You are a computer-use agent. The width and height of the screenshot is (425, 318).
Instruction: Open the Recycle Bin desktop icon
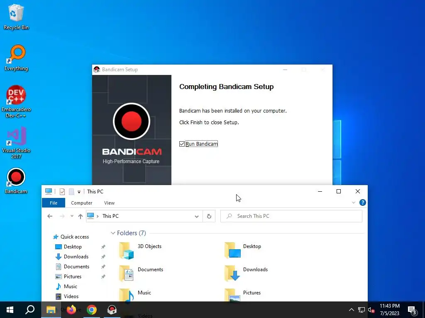(x=16, y=17)
